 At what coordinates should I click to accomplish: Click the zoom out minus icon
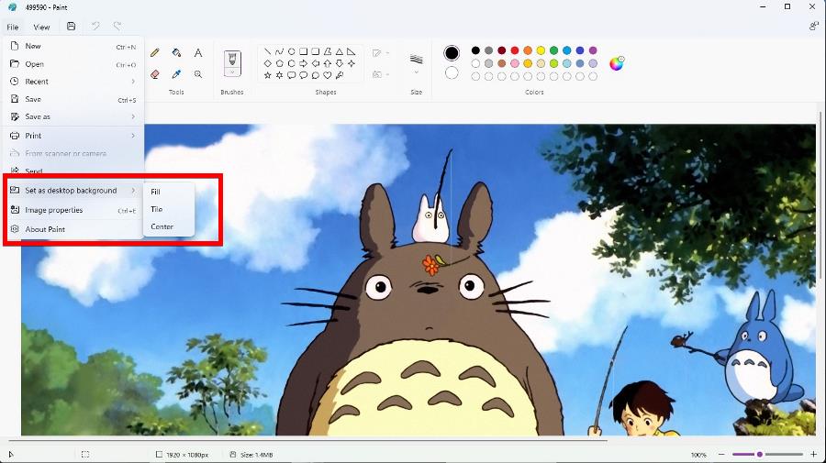click(721, 454)
